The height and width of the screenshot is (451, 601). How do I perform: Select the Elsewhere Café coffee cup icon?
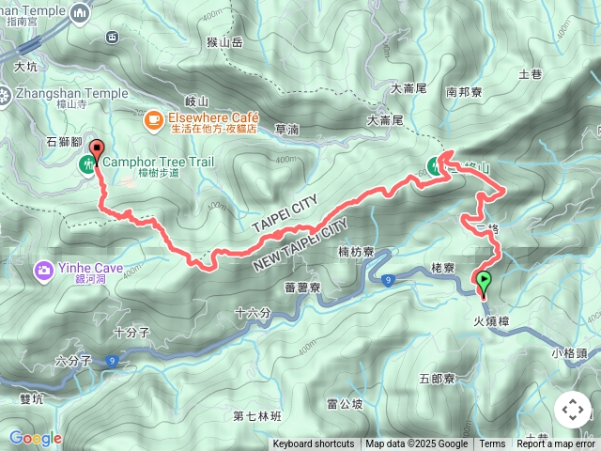(x=154, y=121)
